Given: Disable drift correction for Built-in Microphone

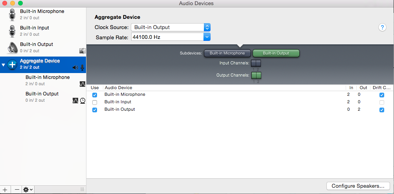Looking at the screenshot, I should (382, 95).
